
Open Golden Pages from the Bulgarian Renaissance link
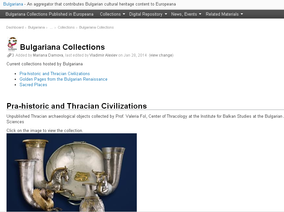coord(64,79)
